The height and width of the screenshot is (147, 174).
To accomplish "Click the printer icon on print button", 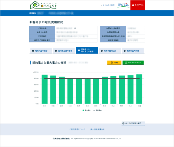I will [112, 62].
